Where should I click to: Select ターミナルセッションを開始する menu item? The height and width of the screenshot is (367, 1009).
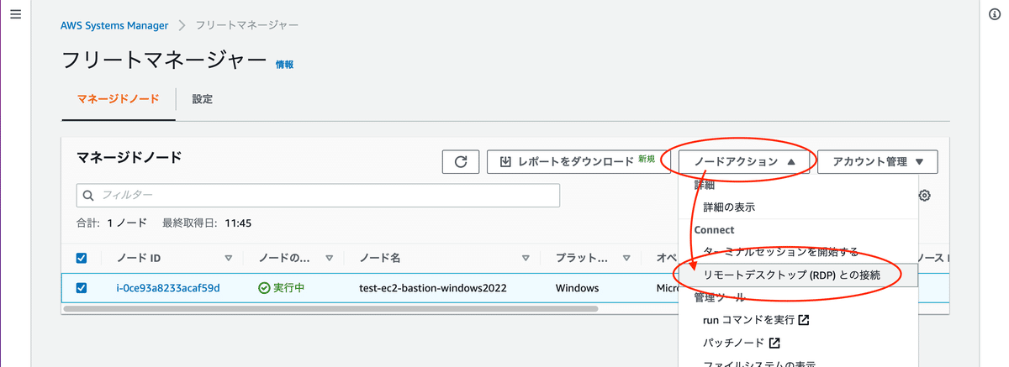(799, 251)
